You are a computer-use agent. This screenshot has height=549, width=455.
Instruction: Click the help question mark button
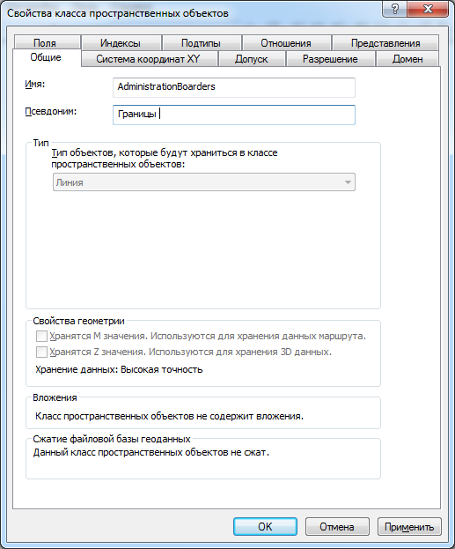395,9
